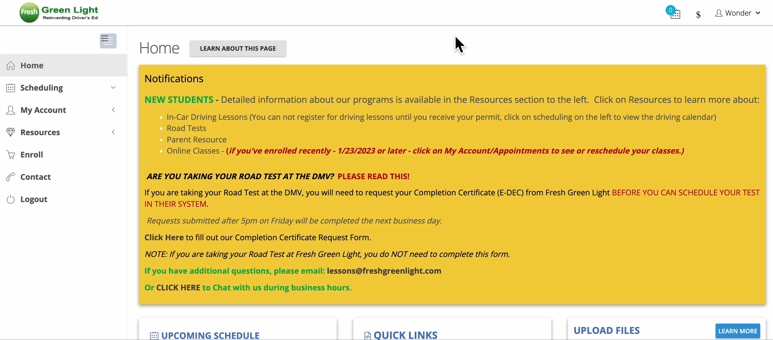The image size is (773, 340).
Task: Go to Home in the sidebar
Action: point(64,65)
